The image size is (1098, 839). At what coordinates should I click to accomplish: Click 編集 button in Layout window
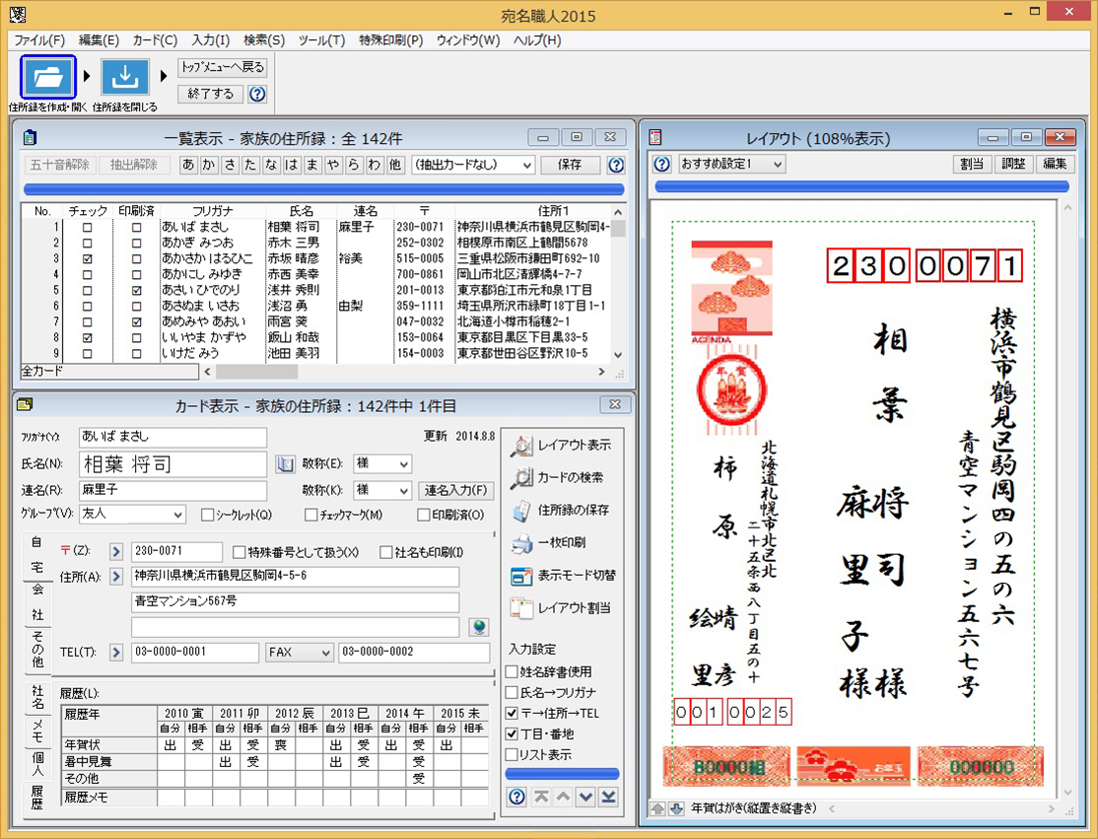pos(1055,164)
